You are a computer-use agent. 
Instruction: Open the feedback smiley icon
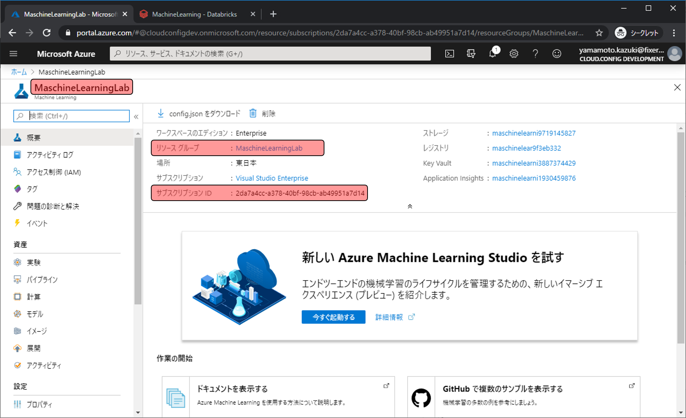coord(557,54)
